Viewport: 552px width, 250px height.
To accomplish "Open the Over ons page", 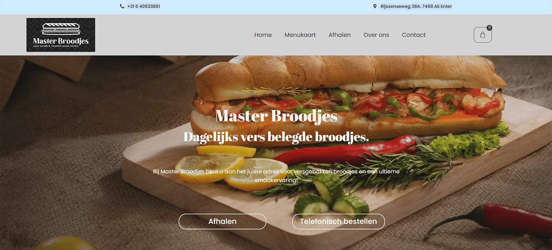I will click(376, 35).
